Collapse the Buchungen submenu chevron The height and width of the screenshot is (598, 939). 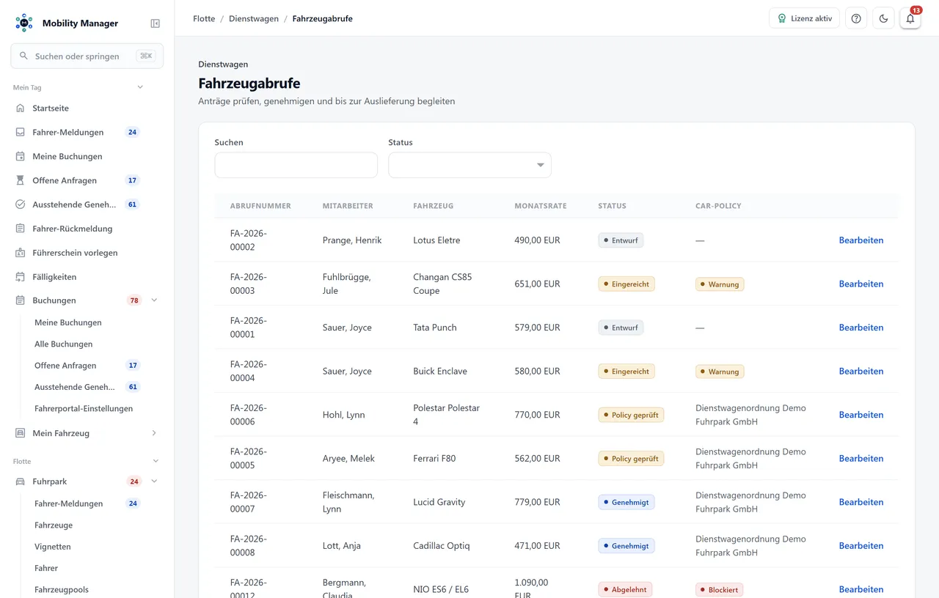[x=154, y=300]
